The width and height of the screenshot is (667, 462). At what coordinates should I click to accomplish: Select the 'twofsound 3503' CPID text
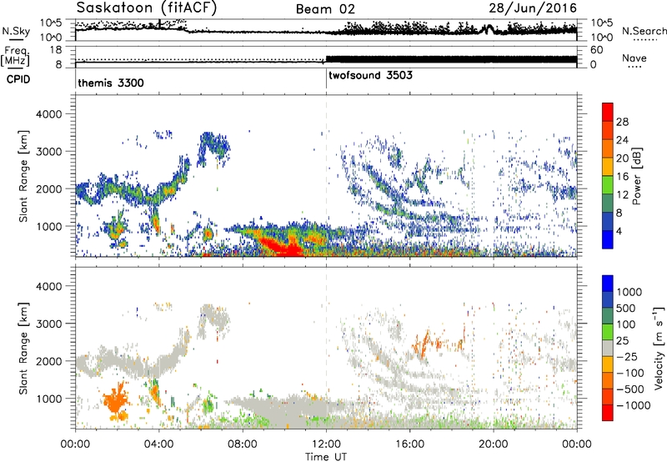click(x=370, y=75)
